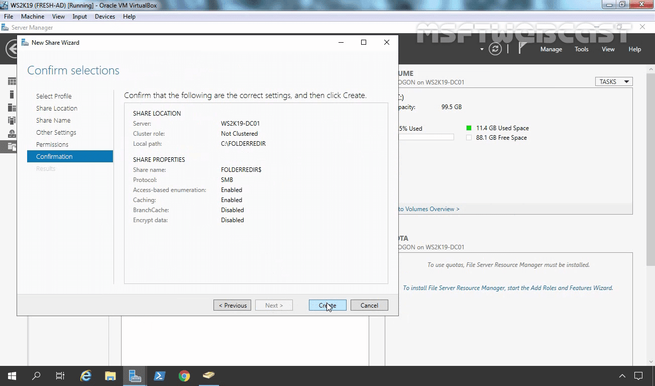Screen dimensions: 655x386
Task: Open Local Server icon in sidebar
Action: point(12,94)
